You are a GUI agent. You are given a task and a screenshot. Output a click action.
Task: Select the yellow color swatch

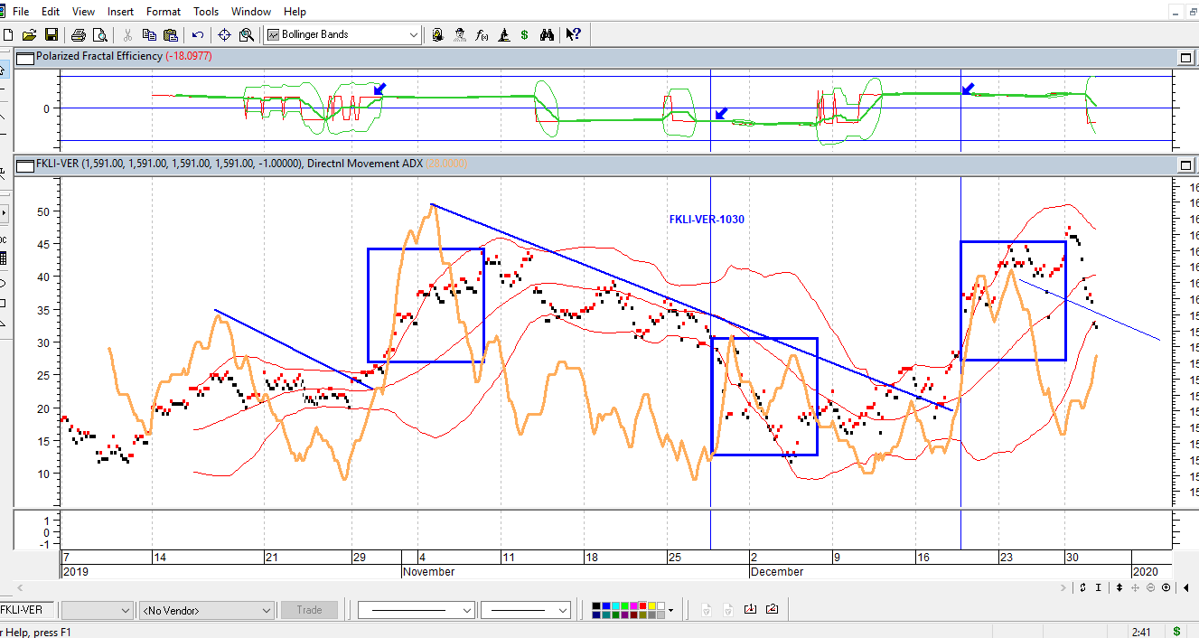pos(651,605)
